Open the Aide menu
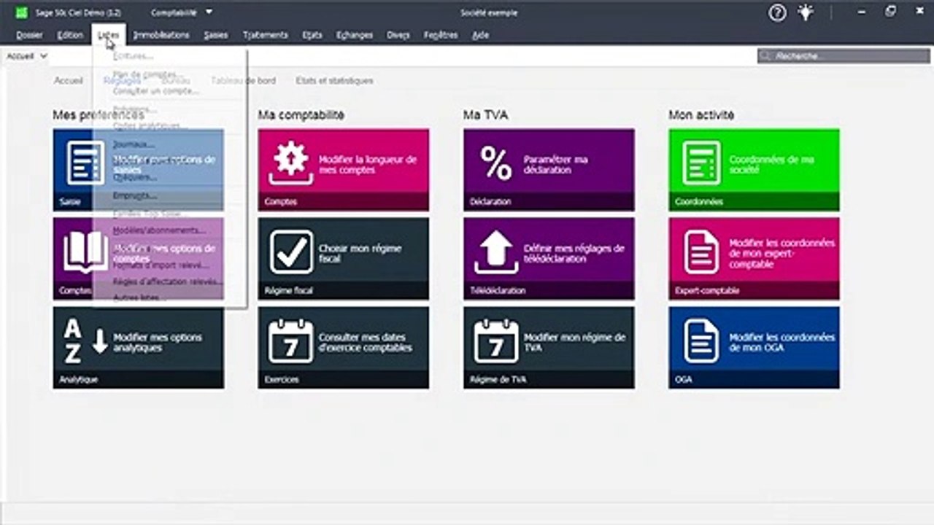 (480, 35)
